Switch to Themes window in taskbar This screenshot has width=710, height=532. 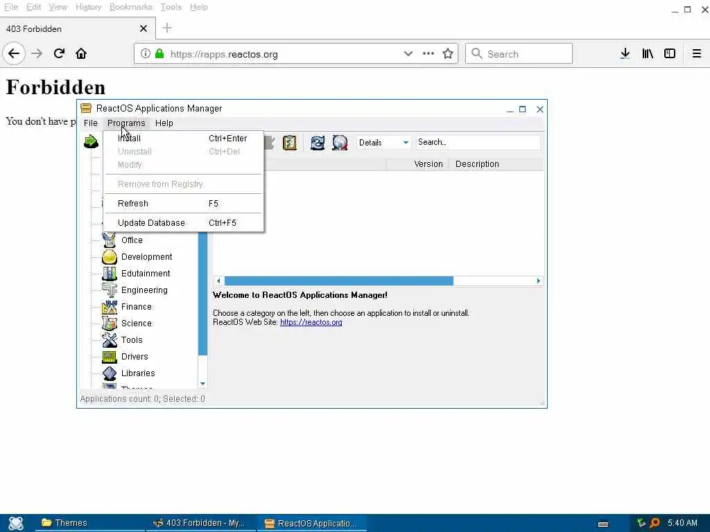(x=88, y=524)
